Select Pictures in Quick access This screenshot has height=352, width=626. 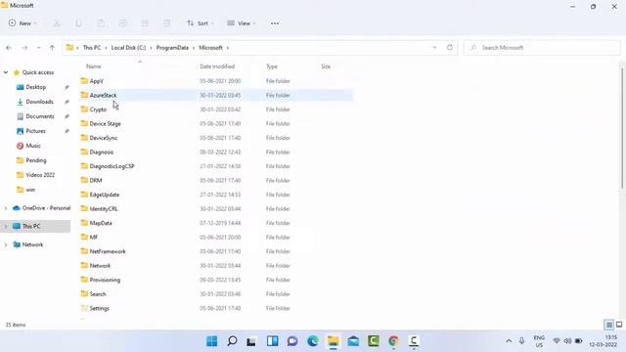[x=35, y=131]
